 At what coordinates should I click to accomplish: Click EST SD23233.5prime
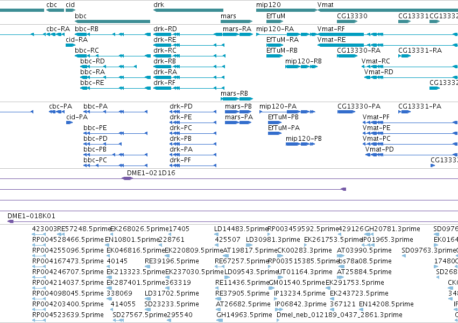point(172,305)
